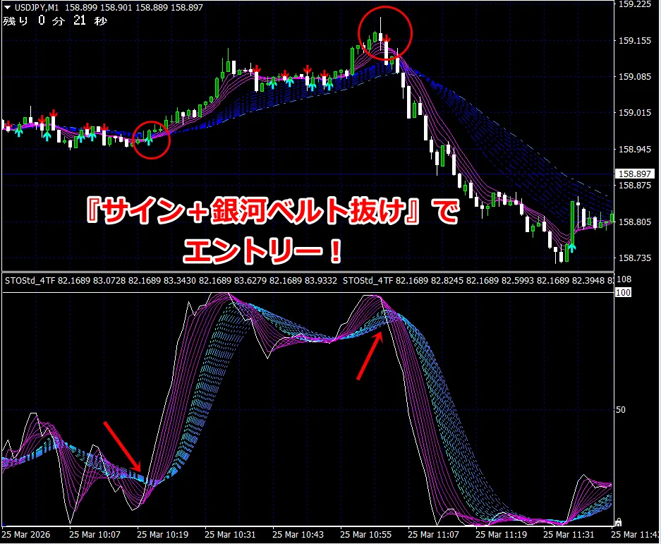Click the red annotation arrow near 10:19 oscillator
The height and width of the screenshot is (544, 661).
(123, 447)
